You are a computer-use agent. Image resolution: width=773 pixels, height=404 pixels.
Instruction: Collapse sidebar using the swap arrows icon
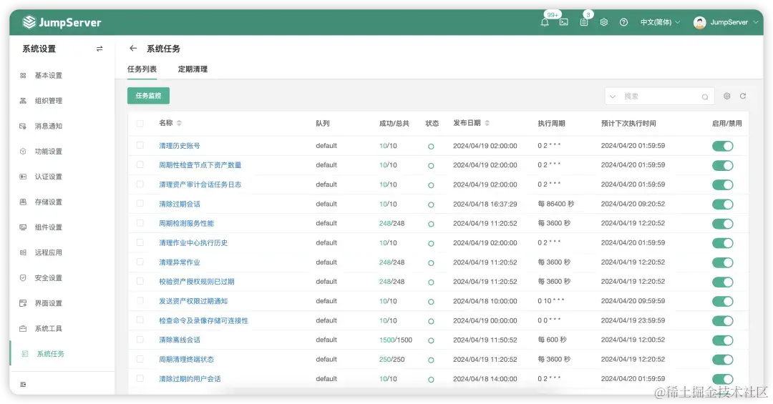(99, 49)
